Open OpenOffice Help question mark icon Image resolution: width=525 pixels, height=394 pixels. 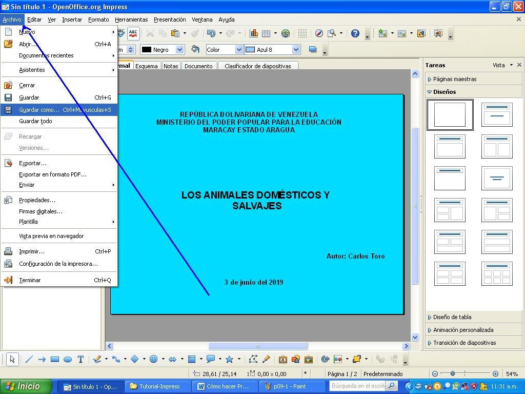(355, 33)
